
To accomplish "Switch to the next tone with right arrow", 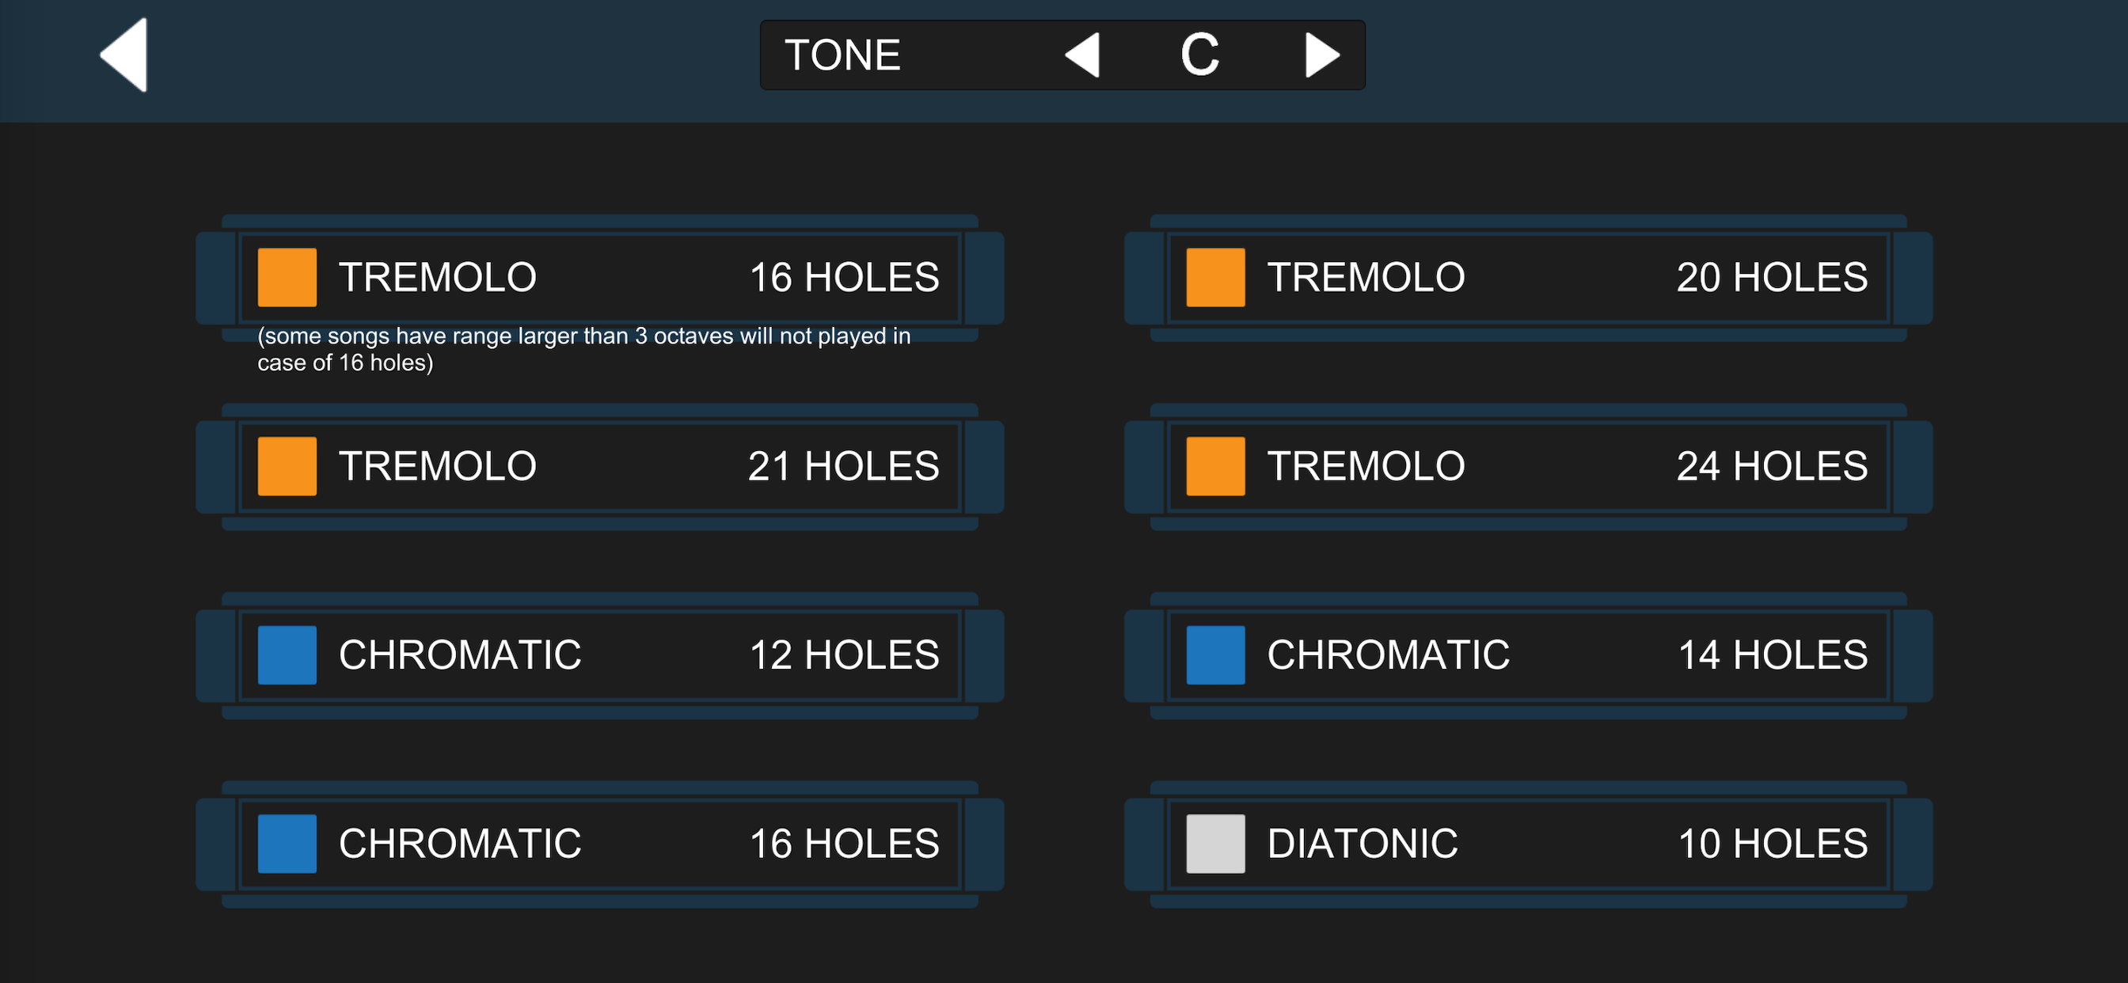I will [1322, 55].
